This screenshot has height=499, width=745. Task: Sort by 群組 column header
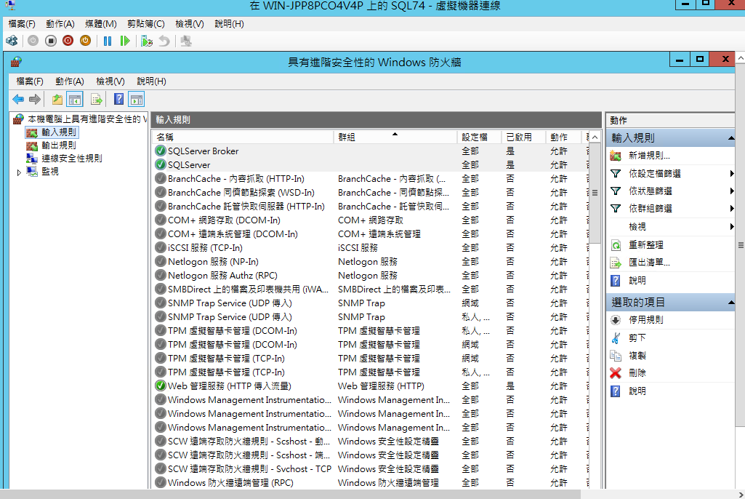coord(395,137)
